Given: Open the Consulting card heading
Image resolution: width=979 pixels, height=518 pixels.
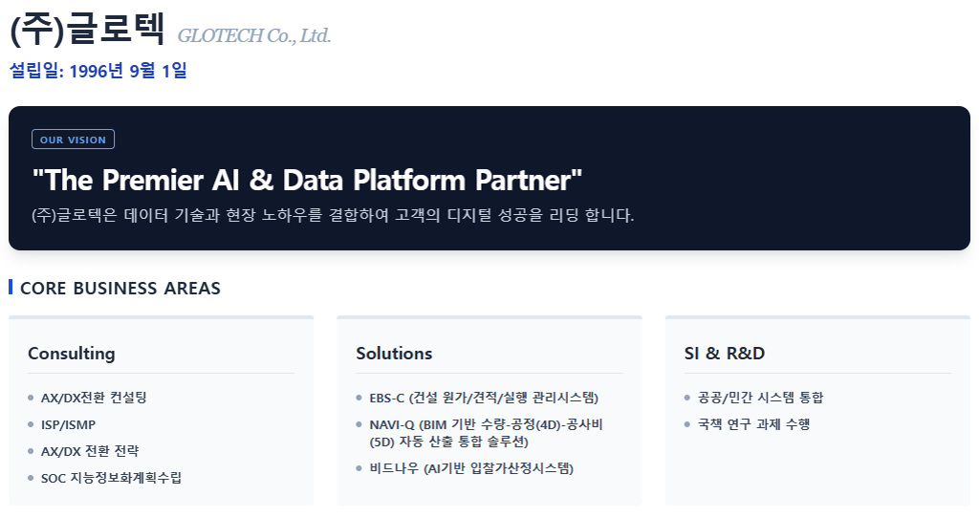Looking at the screenshot, I should point(72,354).
